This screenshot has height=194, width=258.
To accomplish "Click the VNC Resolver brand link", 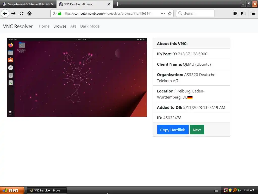I will pyautogui.click(x=18, y=26).
